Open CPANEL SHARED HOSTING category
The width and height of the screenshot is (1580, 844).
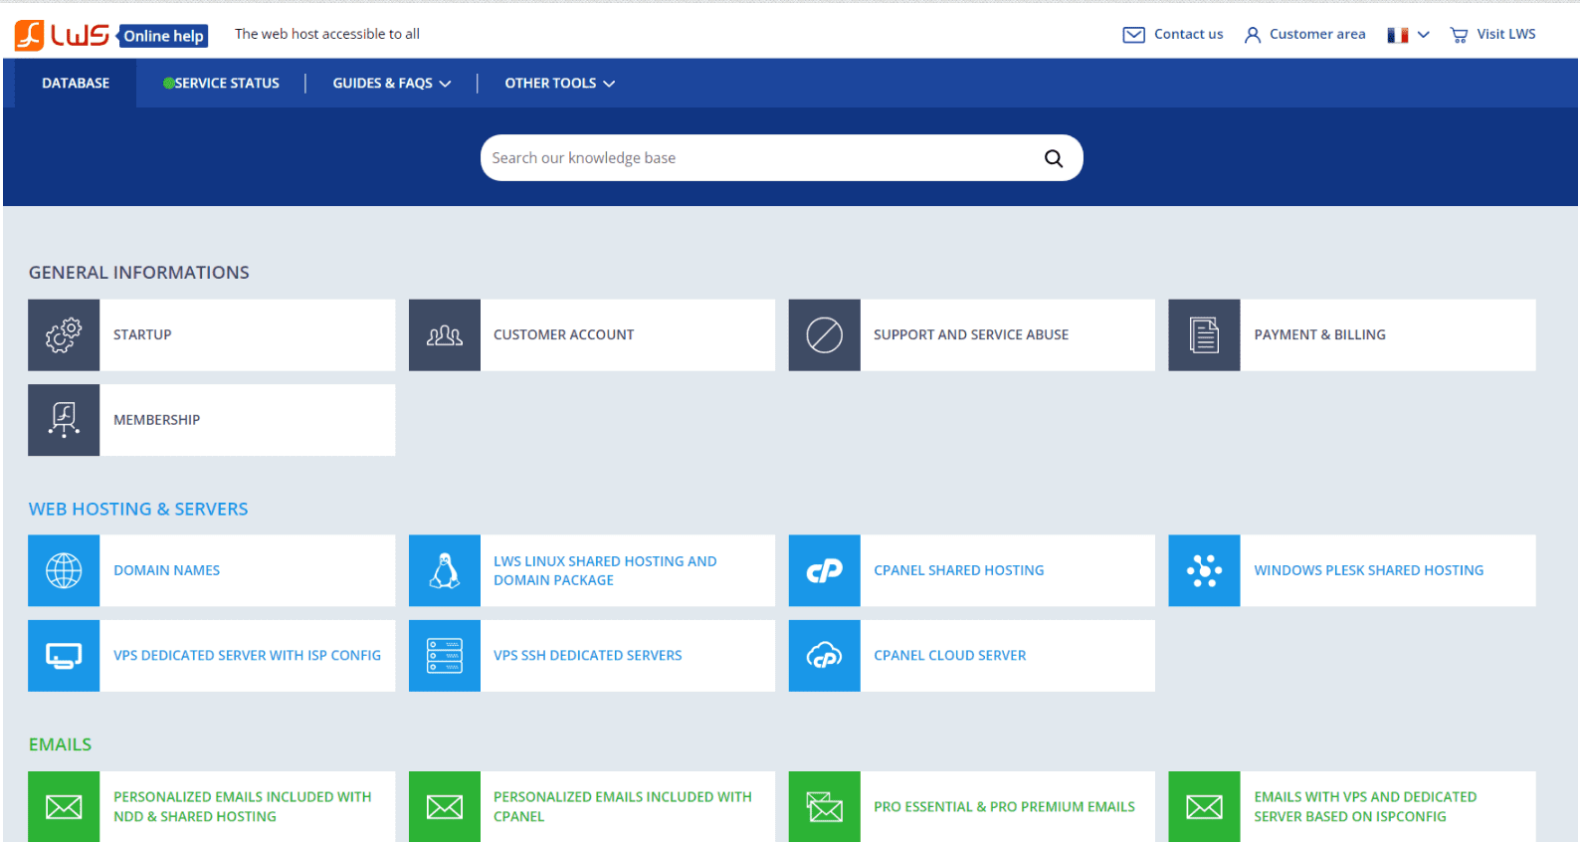click(958, 571)
